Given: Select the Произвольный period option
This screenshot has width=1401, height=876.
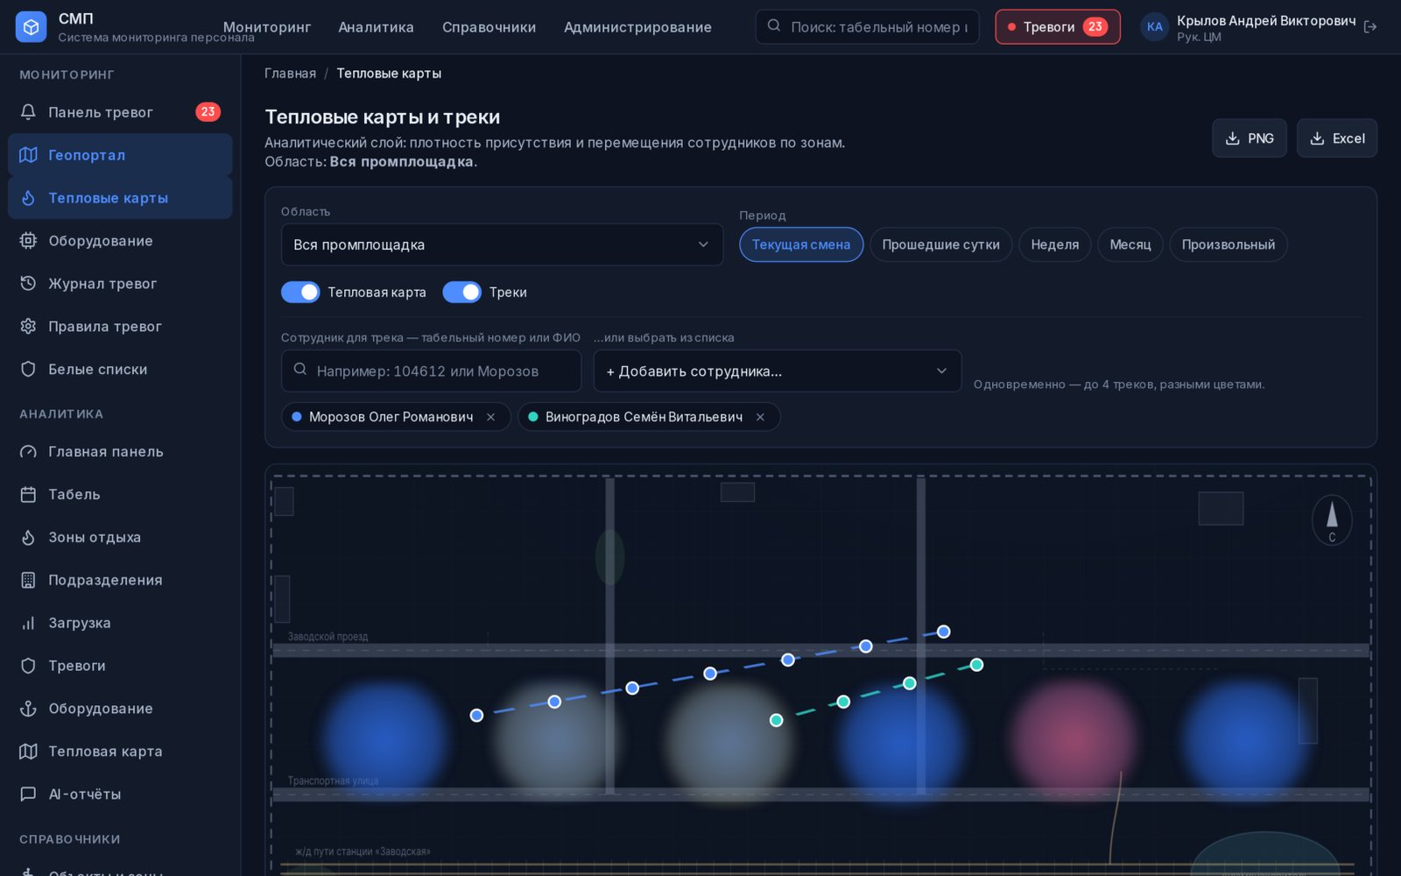Looking at the screenshot, I should click(1228, 244).
